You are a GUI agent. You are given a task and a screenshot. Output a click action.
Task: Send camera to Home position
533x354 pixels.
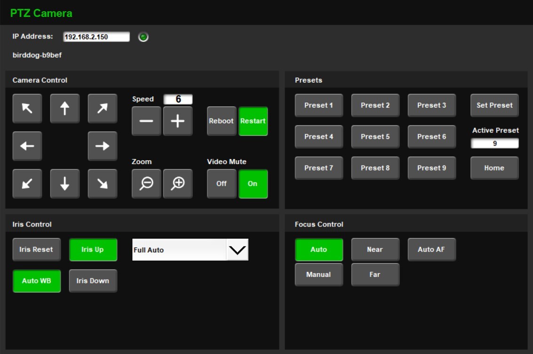[x=494, y=168]
